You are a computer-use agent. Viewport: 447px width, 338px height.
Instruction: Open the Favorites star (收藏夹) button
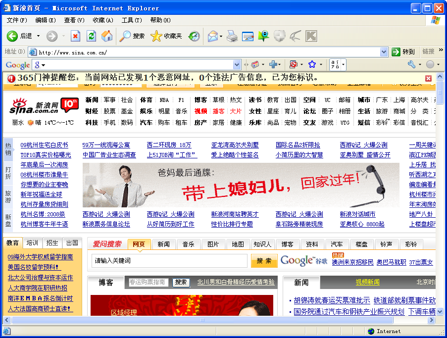click(x=166, y=36)
